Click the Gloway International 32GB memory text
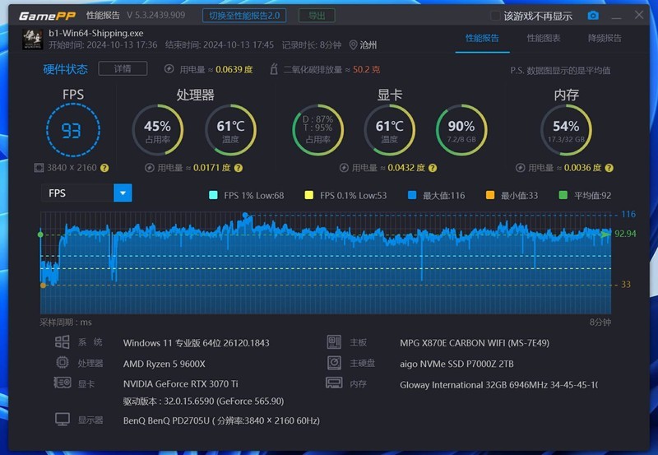Image resolution: width=658 pixels, height=455 pixels. [x=499, y=385]
